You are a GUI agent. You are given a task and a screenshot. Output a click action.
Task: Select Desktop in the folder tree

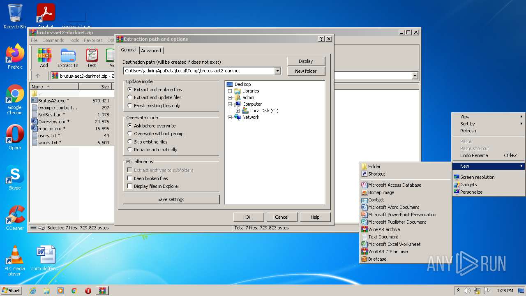pyautogui.click(x=242, y=84)
